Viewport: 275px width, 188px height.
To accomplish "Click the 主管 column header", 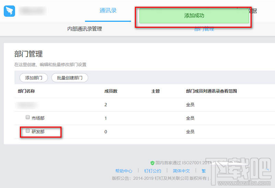I will click(x=155, y=91).
